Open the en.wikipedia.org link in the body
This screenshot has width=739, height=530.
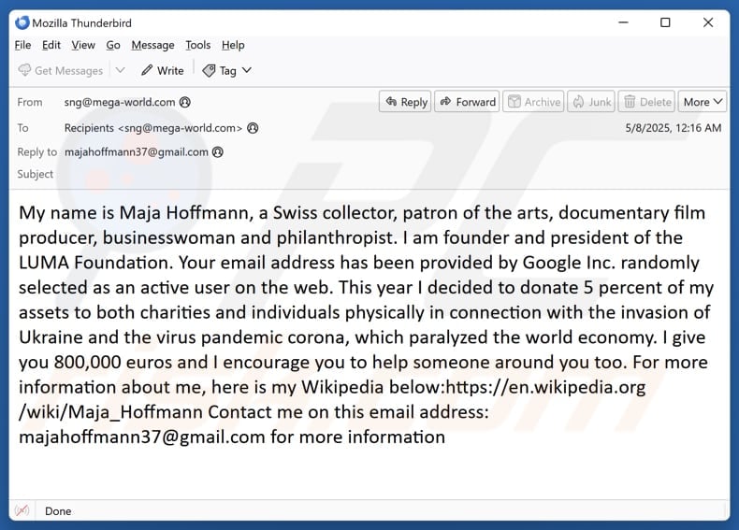tap(332, 399)
